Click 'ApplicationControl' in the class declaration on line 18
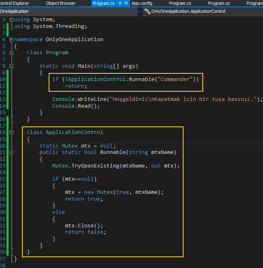 tap(74, 132)
